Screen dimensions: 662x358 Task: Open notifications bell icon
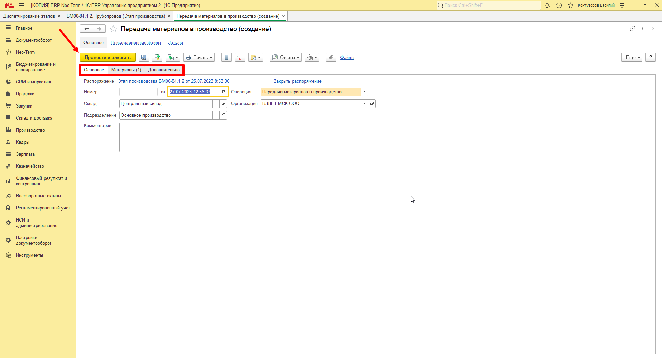pos(547,5)
